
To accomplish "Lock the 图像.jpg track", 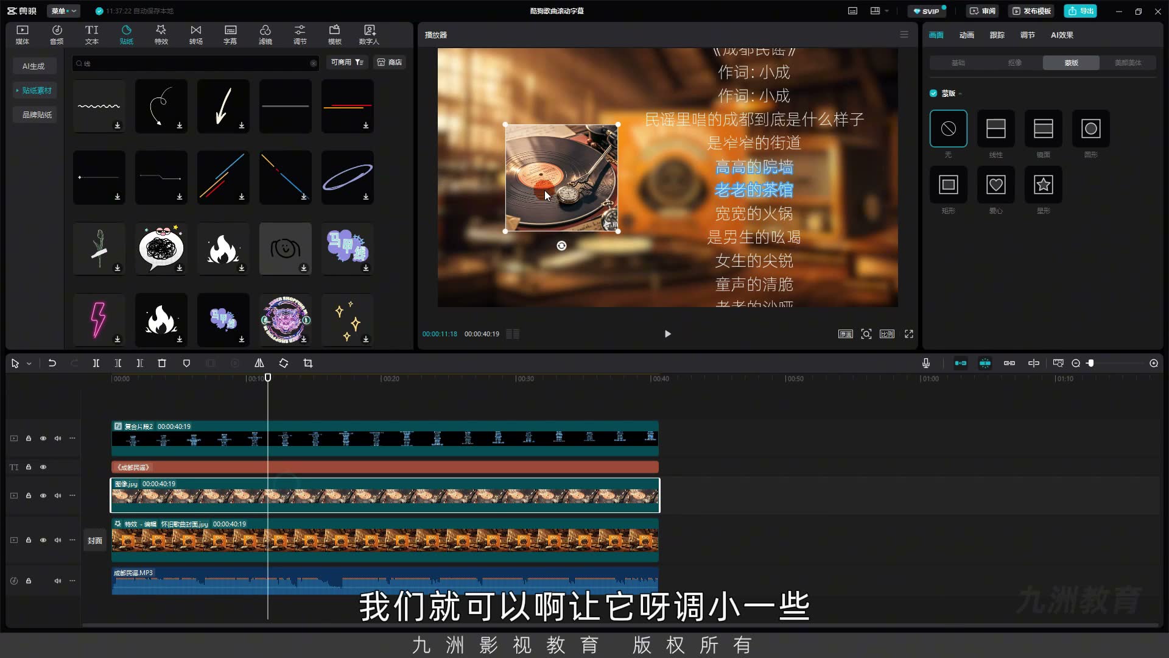I will (29, 495).
